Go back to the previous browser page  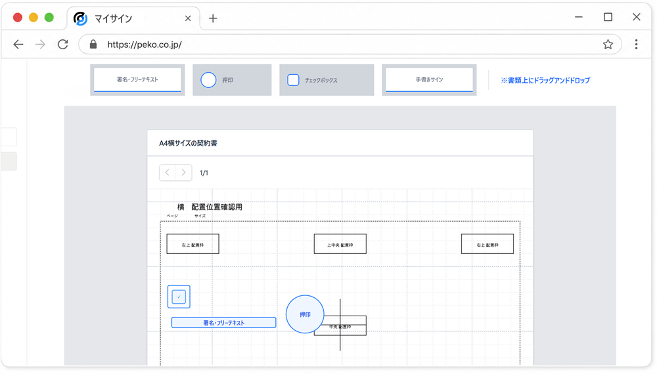point(18,45)
